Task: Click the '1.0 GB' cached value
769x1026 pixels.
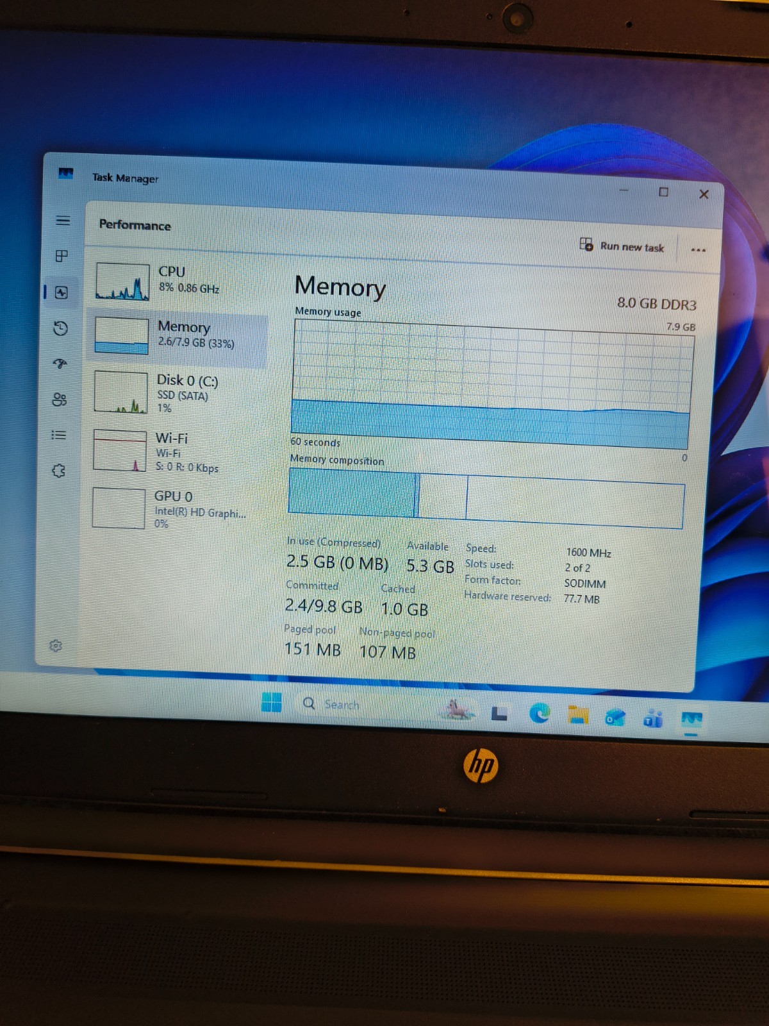Action: pyautogui.click(x=404, y=609)
